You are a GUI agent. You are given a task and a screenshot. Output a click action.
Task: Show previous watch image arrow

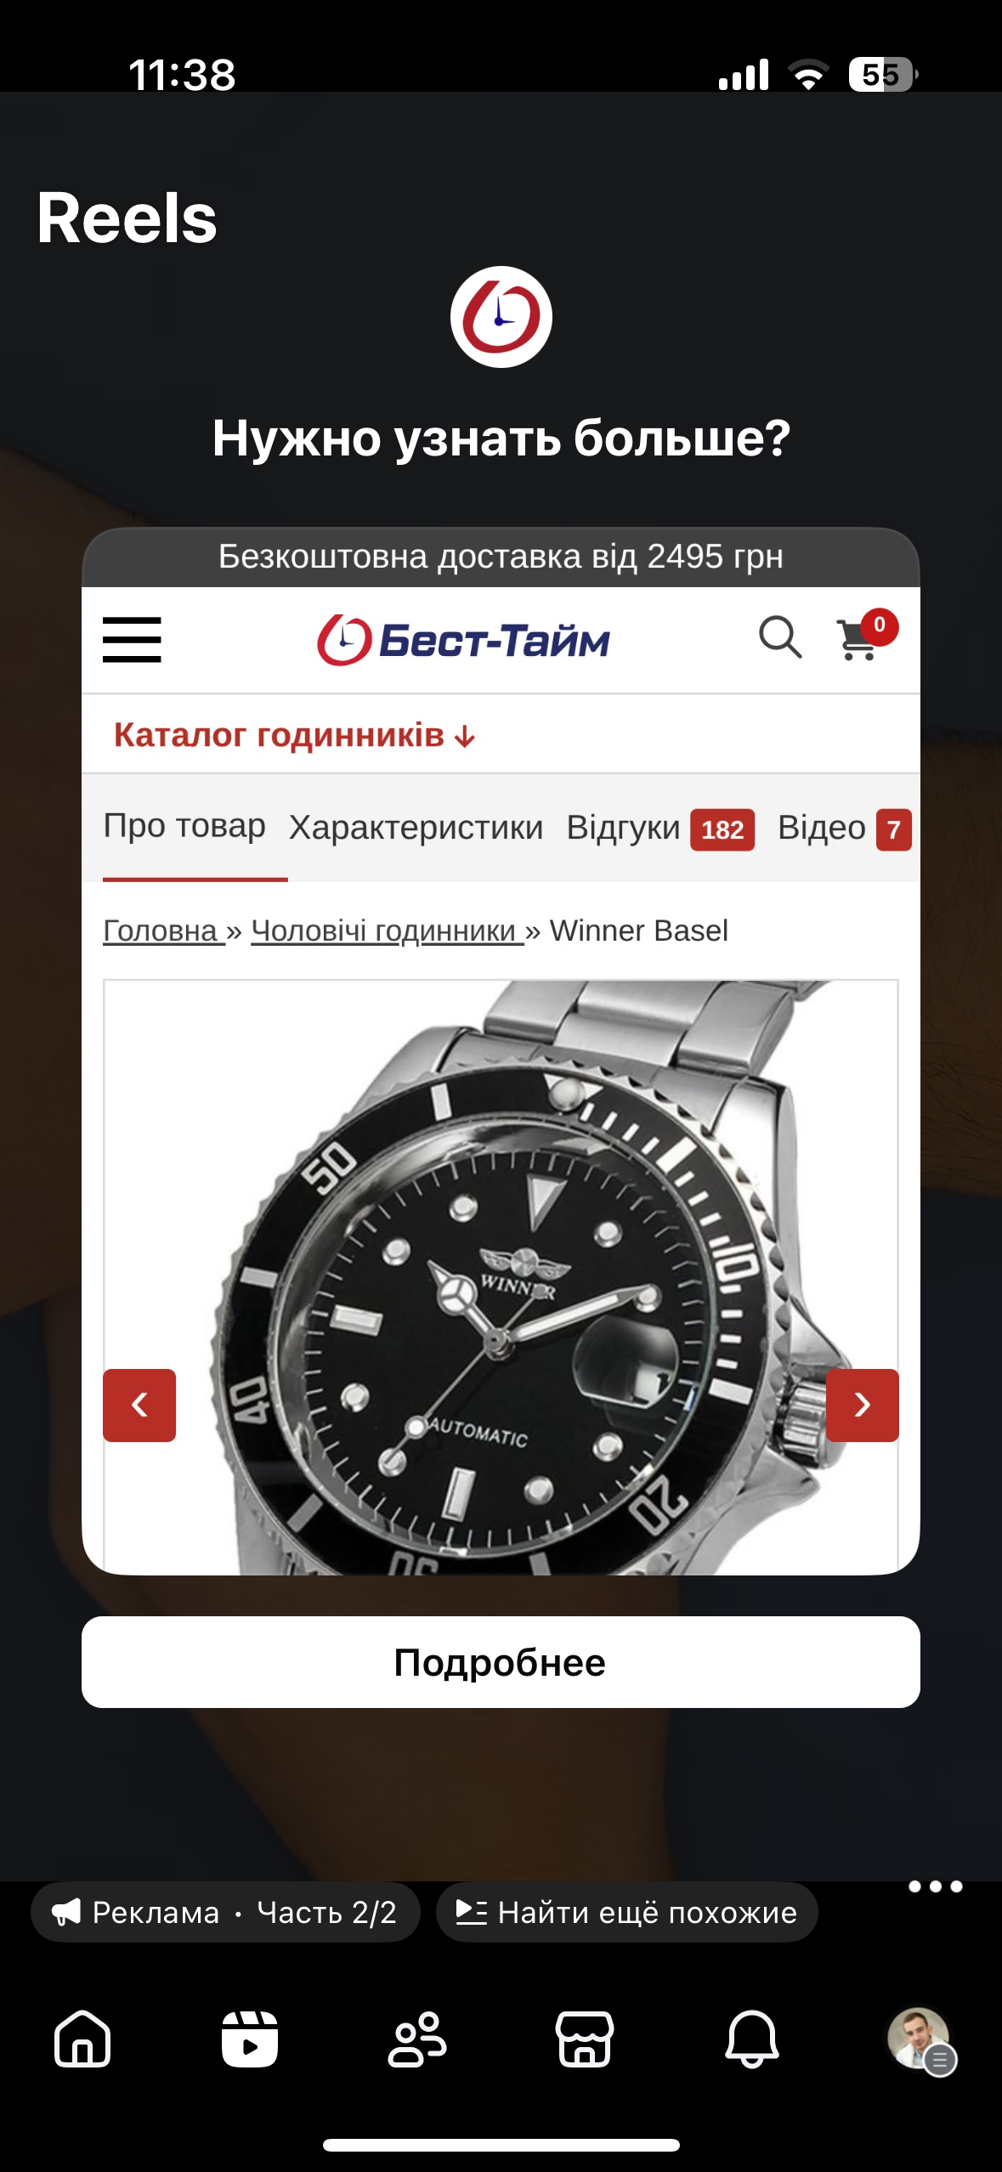click(139, 1405)
